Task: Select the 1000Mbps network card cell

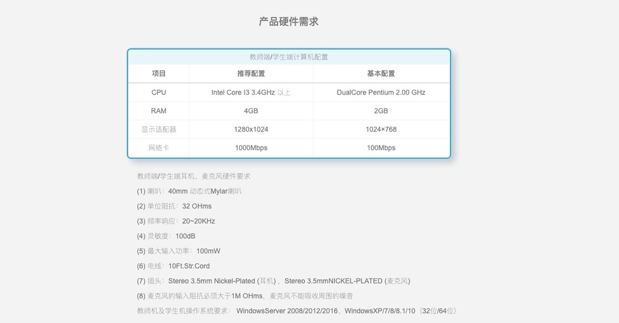Action: click(x=251, y=147)
